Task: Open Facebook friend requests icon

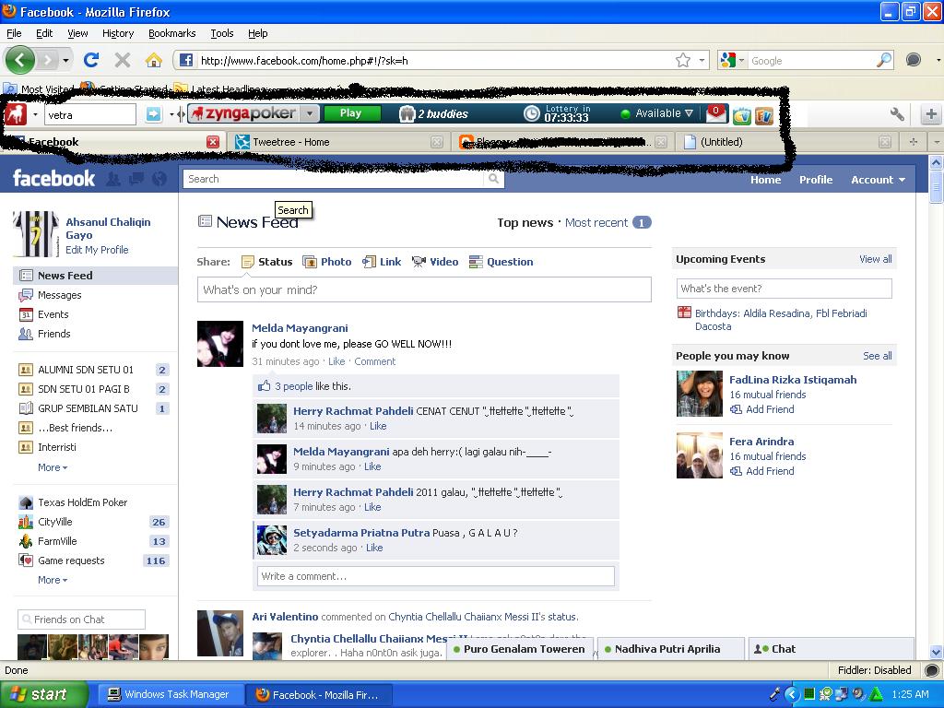Action: (112, 179)
